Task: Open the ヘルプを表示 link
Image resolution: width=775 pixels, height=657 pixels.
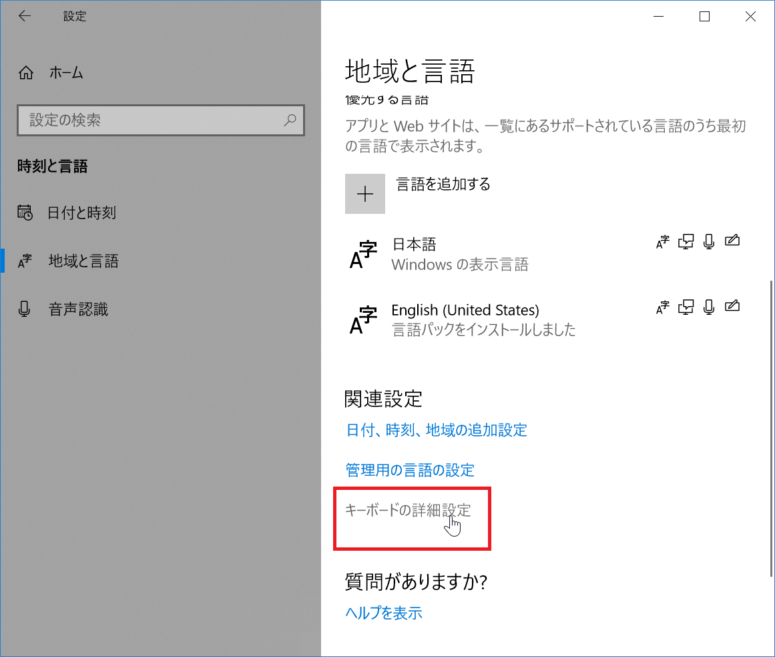Action: pyautogui.click(x=383, y=613)
